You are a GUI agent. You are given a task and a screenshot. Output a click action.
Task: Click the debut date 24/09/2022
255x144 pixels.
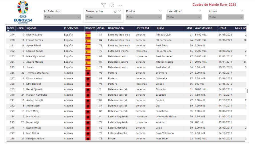pyautogui.click(x=225, y=35)
